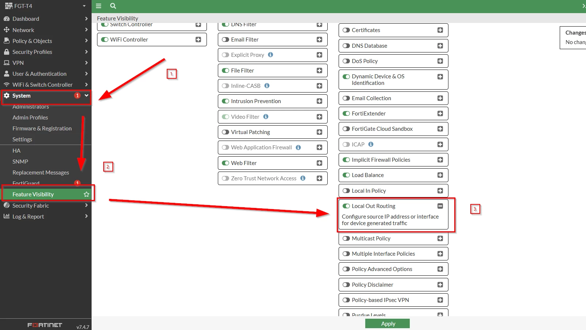Collapse the System menu chevron
Image resolution: width=586 pixels, height=330 pixels.
point(86,95)
